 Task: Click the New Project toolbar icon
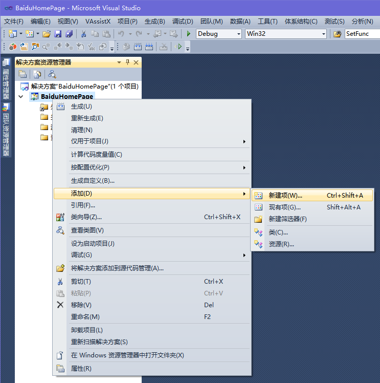12,34
